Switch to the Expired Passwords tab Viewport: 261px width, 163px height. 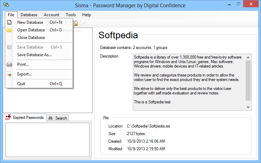tap(25, 117)
